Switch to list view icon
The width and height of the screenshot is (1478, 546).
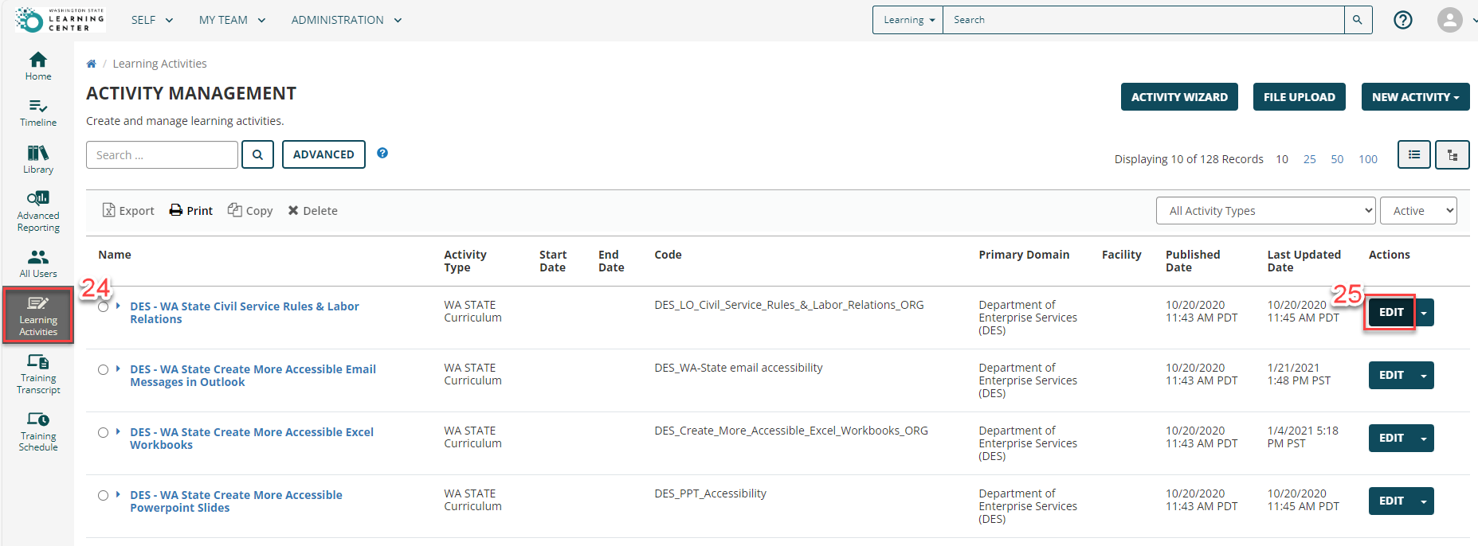click(x=1414, y=154)
